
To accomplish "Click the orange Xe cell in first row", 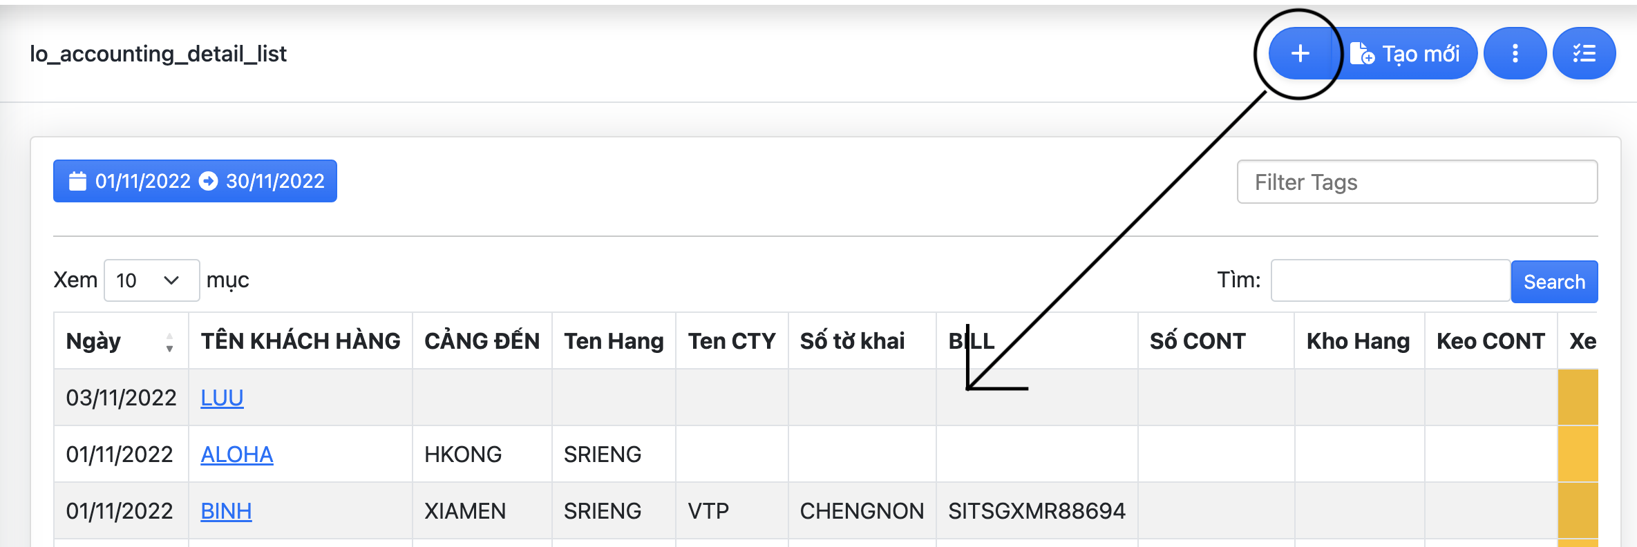I will (1578, 398).
